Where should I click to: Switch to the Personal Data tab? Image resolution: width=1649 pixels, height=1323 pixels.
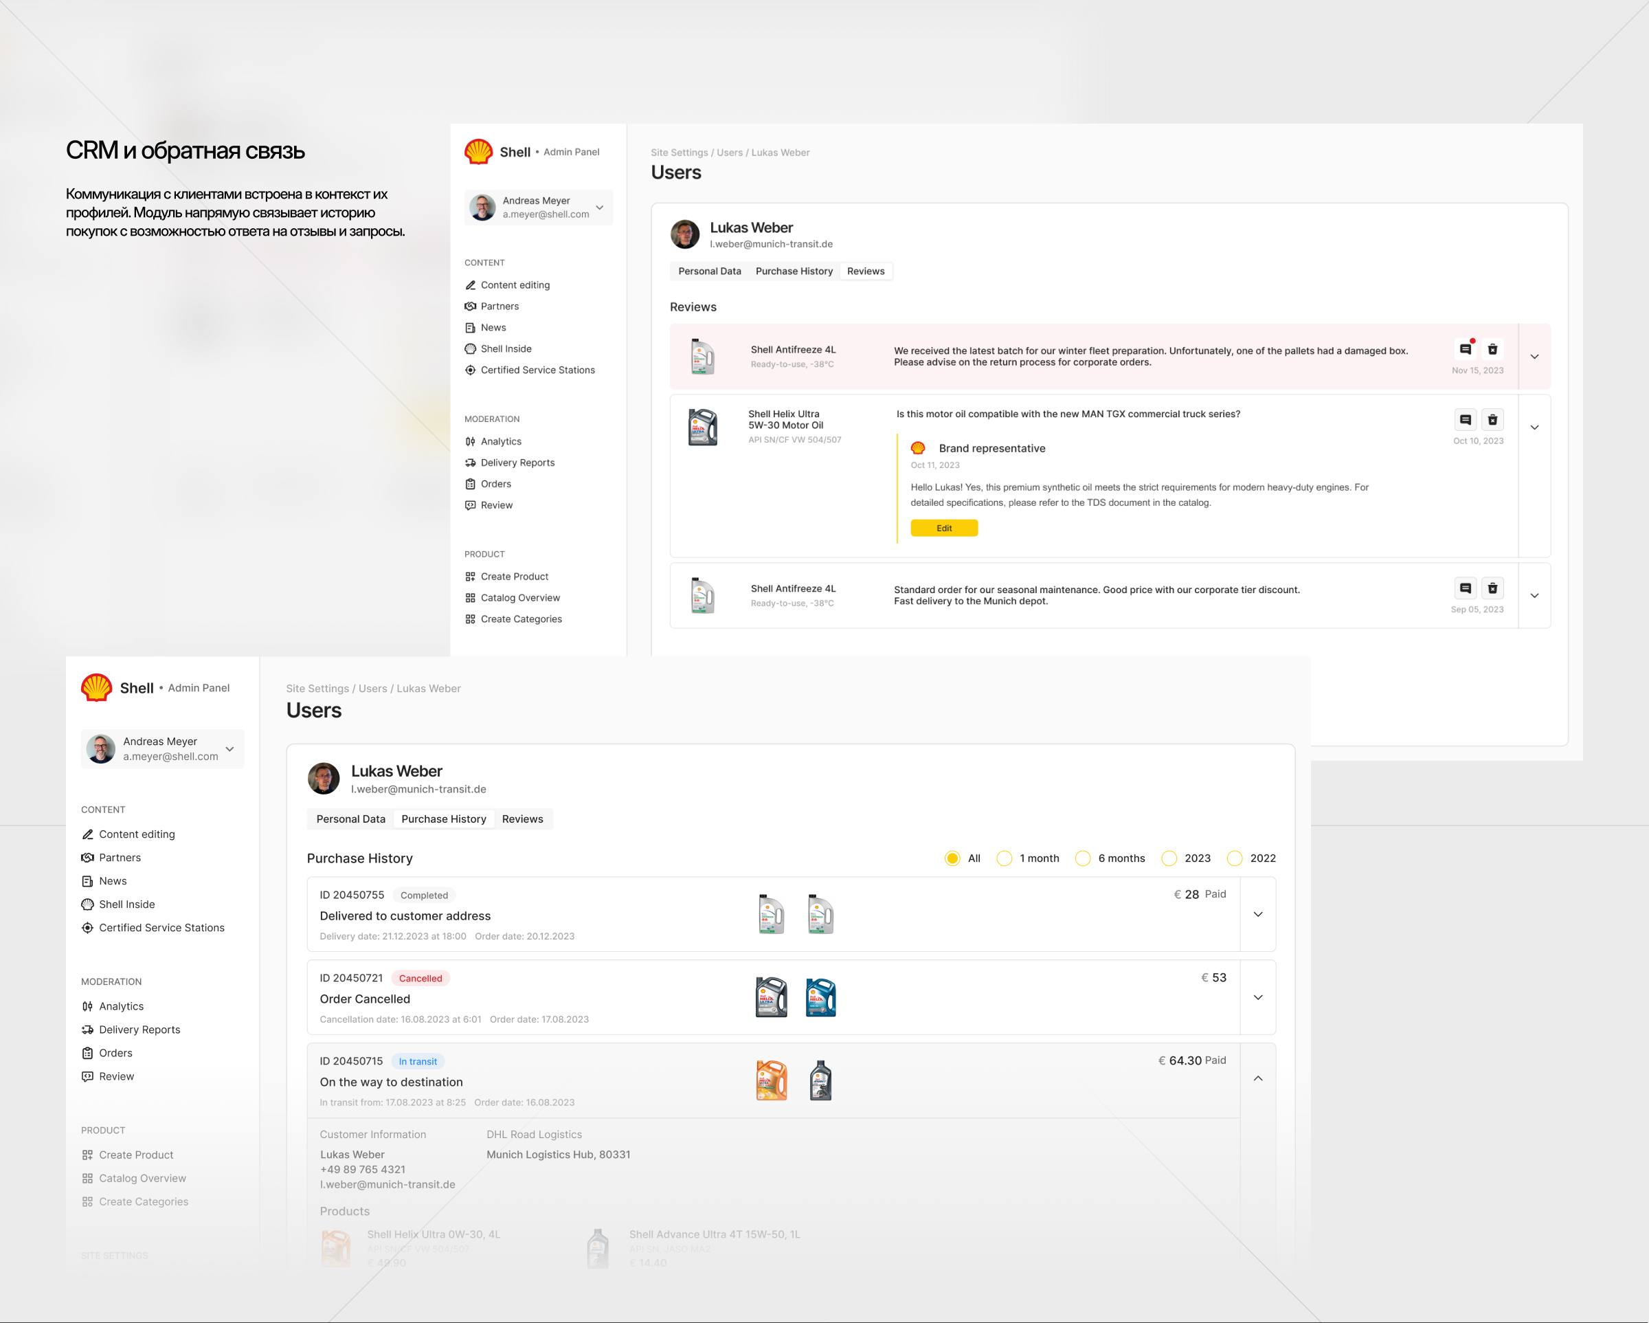(x=708, y=271)
